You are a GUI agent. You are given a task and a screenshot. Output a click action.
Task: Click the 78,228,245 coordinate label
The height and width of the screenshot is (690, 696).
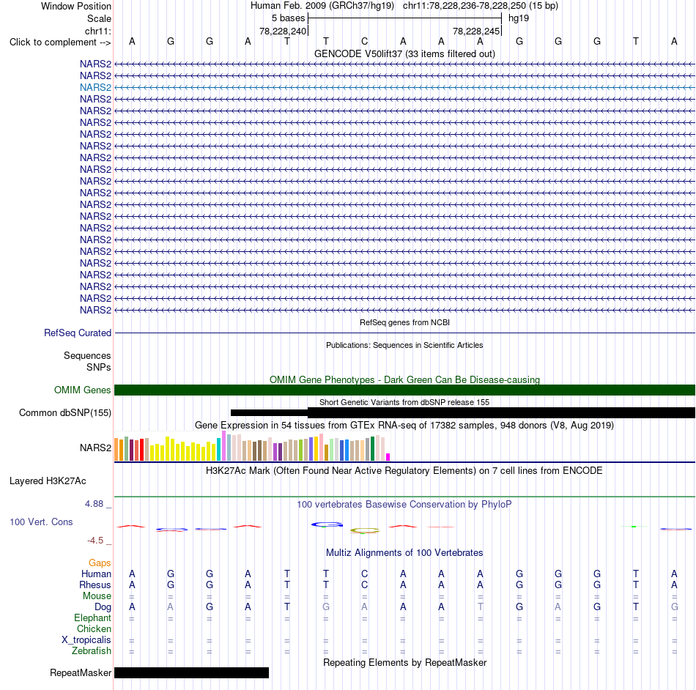click(x=476, y=31)
